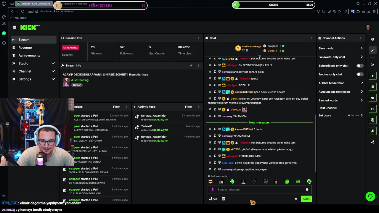Toggle Subscribers-only chat switch
The image size is (379, 213).
[360, 66]
